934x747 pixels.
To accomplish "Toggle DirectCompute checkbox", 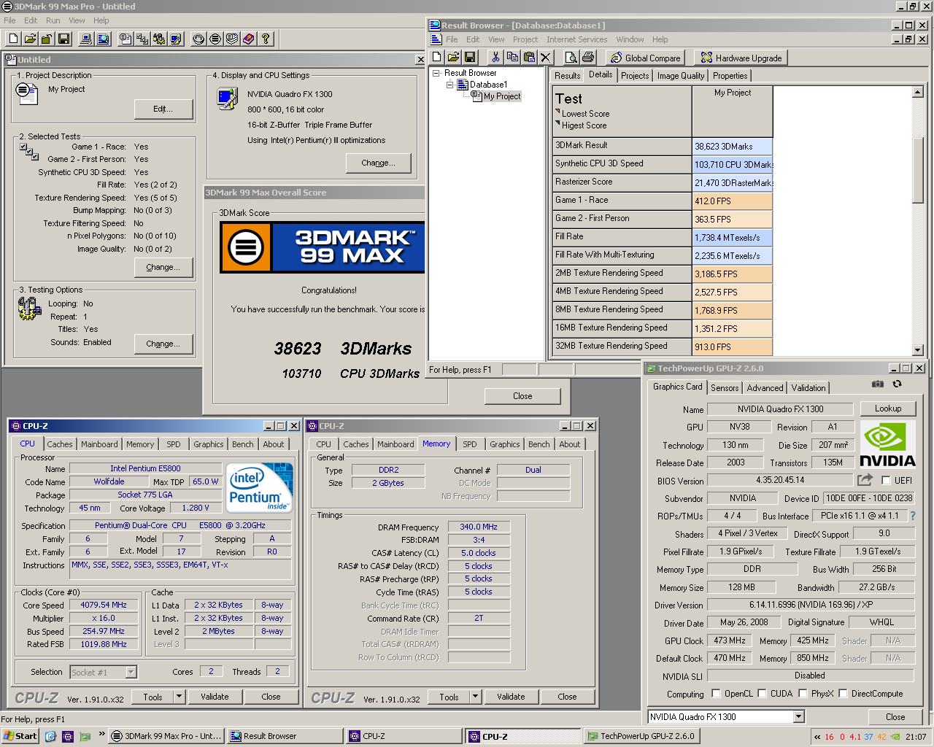I will pos(843,694).
